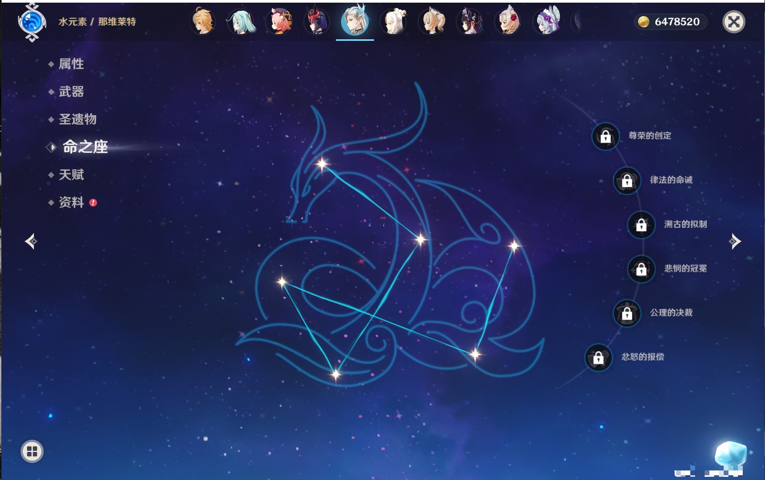Select the 律法的命诫 lock icon
The width and height of the screenshot is (765, 480).
tap(627, 181)
